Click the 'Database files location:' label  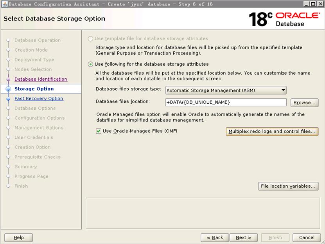click(x=123, y=101)
